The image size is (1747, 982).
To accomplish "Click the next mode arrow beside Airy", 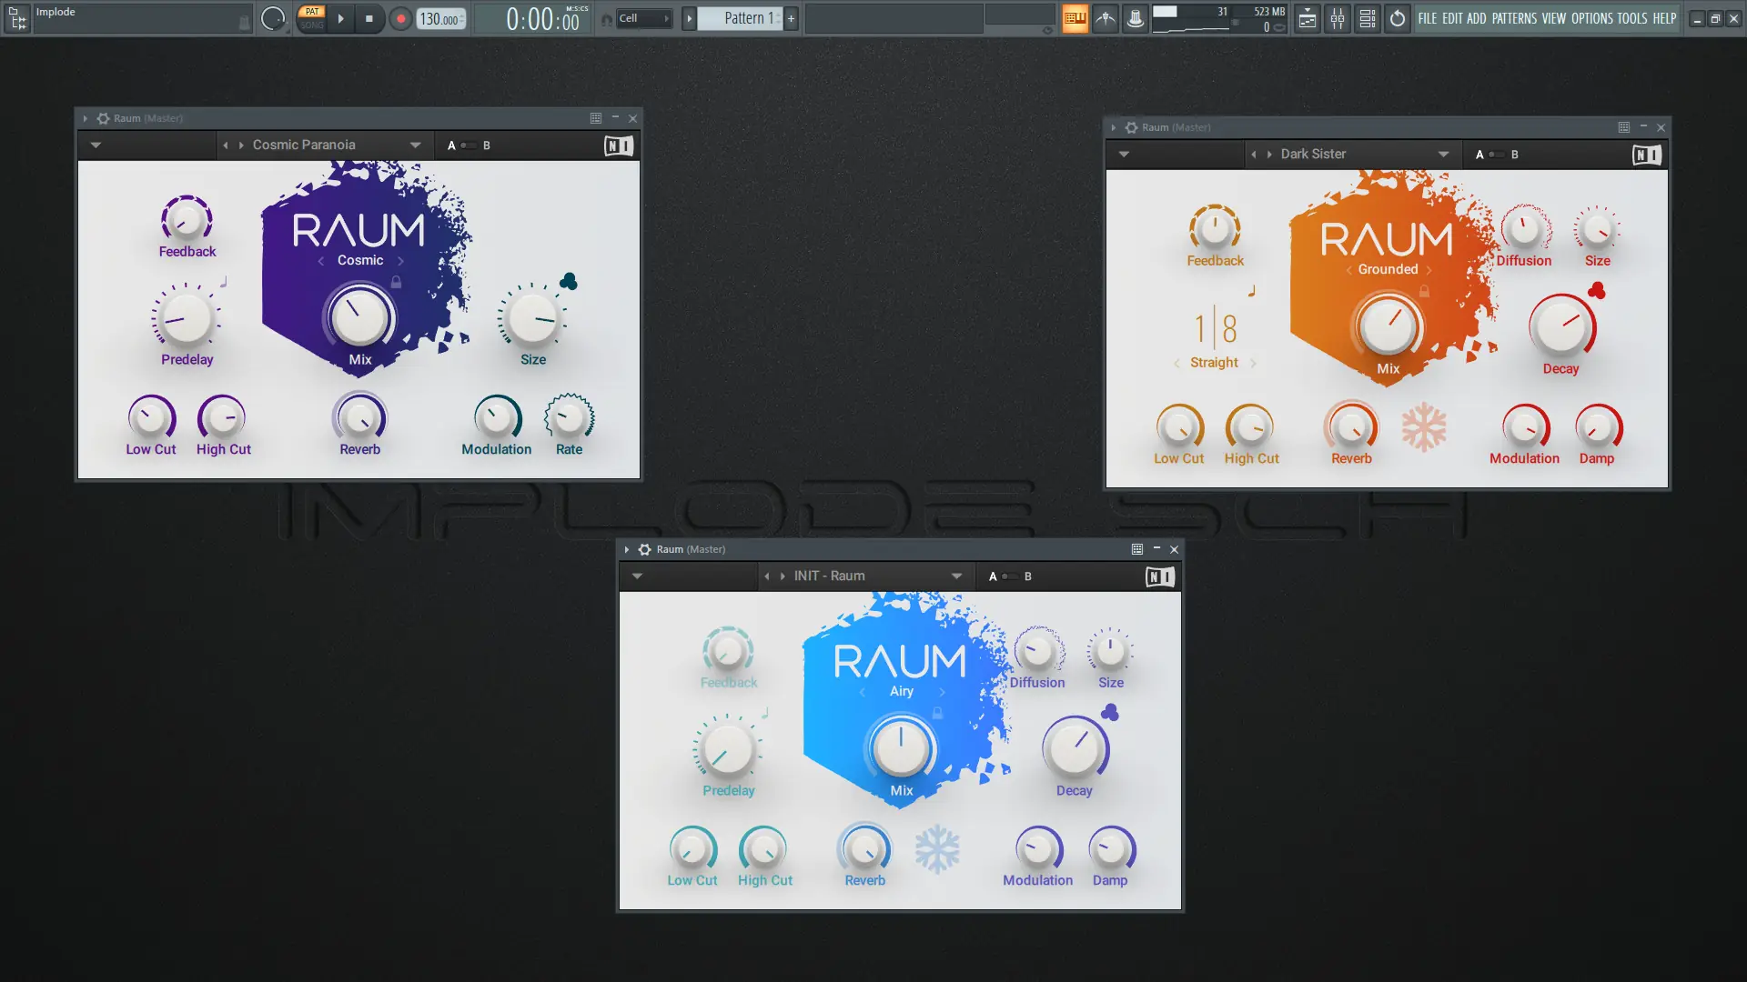I will (x=942, y=692).
